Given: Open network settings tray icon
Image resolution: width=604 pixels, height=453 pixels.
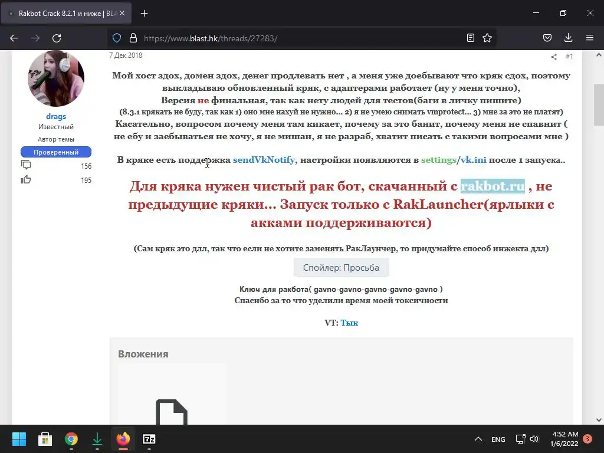Looking at the screenshot, I should click(520, 439).
